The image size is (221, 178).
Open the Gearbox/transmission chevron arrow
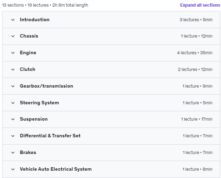(x=13, y=86)
